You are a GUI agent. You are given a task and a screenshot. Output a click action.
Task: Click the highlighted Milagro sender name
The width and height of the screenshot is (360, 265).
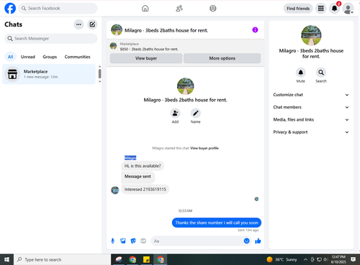[x=130, y=158]
